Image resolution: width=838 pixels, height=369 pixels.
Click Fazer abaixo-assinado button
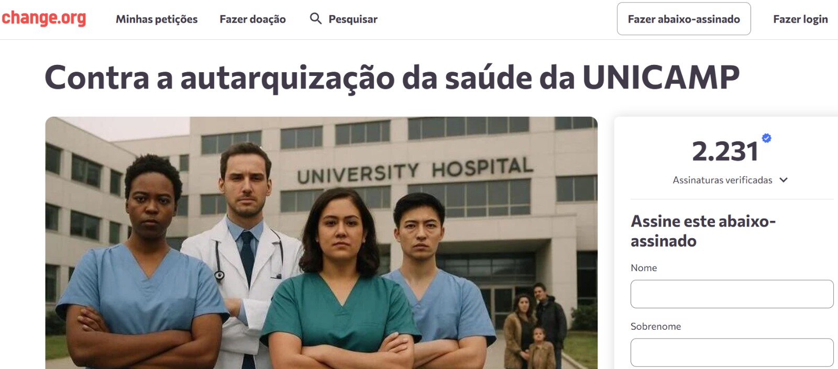coord(683,19)
